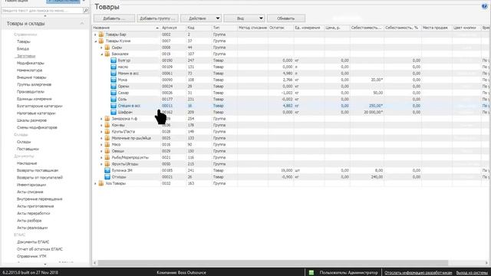Sort by the Артикул column header

(173, 28)
